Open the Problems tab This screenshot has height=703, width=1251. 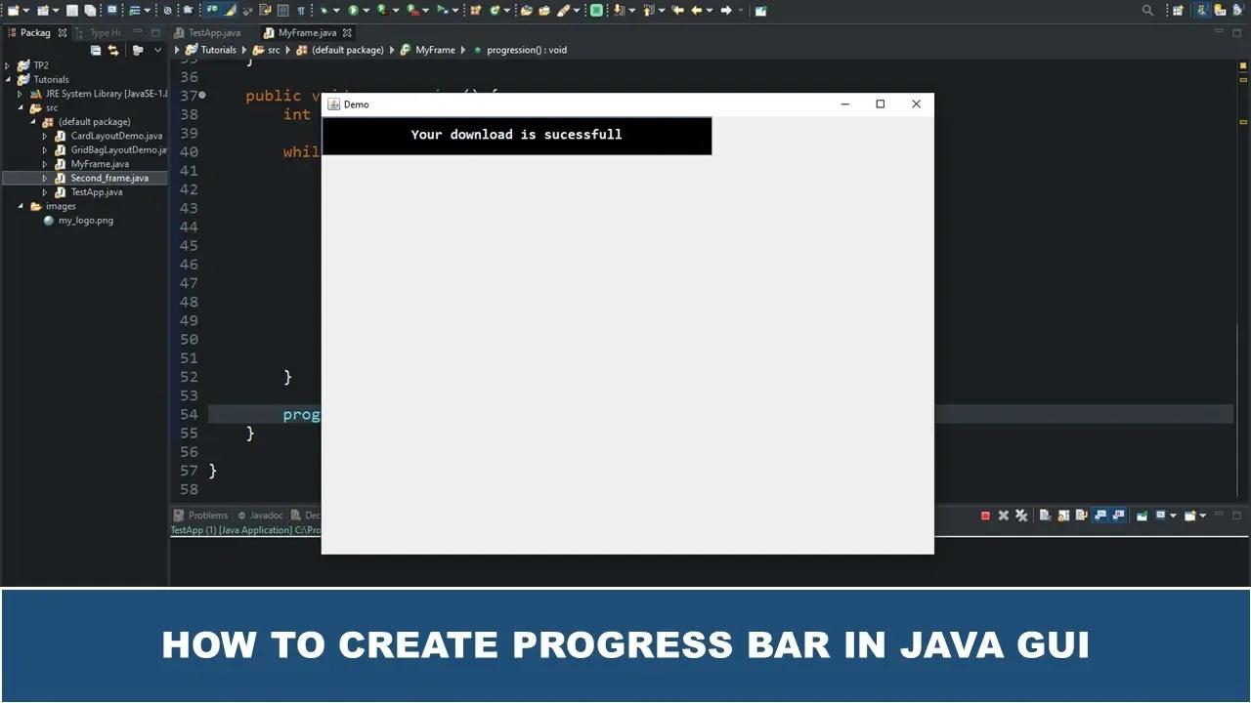(x=201, y=516)
